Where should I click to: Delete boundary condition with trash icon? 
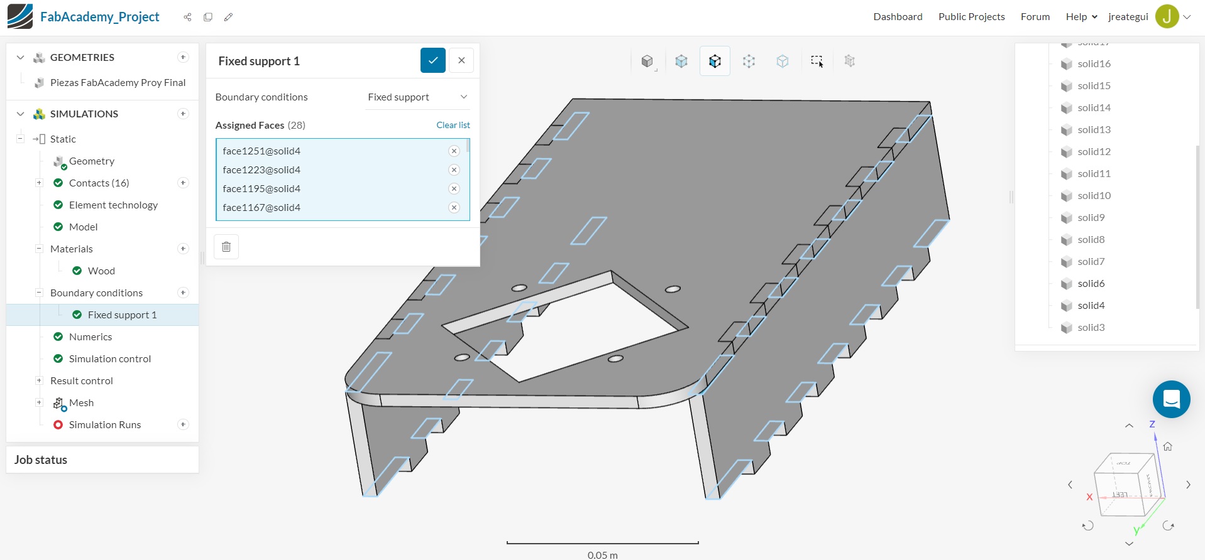226,247
